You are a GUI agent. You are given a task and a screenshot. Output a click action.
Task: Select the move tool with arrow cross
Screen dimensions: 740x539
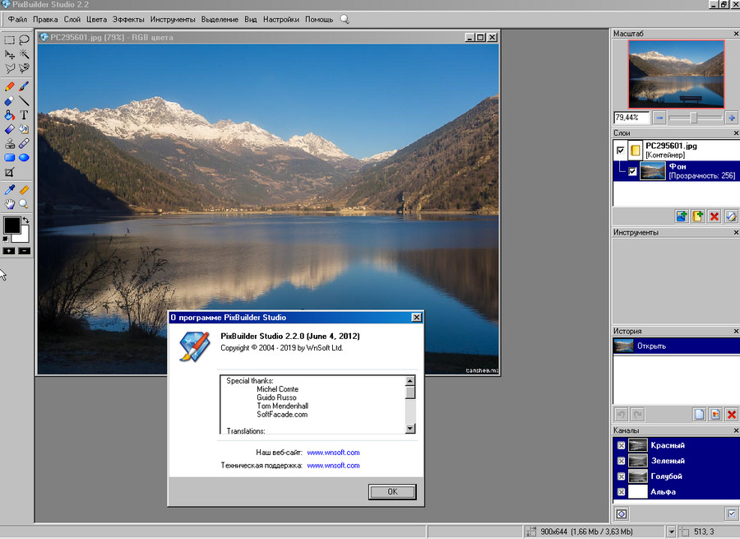[x=9, y=54]
